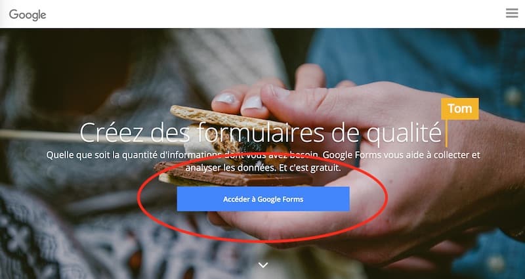Click the Google logo in header
Screen dimensions: 525x279
28,14
